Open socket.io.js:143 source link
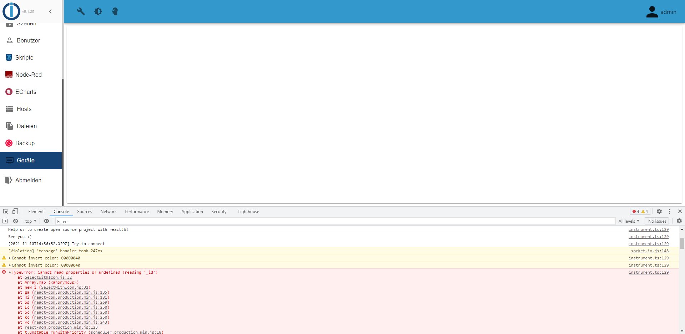 coord(650,251)
